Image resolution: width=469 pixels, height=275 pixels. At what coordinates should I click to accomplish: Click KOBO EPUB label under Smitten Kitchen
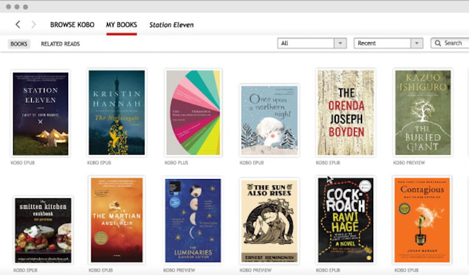pyautogui.click(x=26, y=270)
